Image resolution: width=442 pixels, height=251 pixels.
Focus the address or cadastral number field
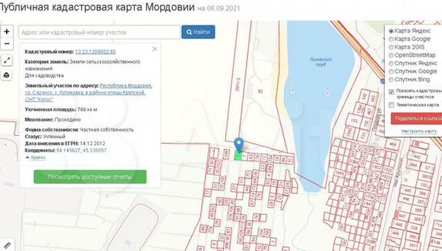99,32
